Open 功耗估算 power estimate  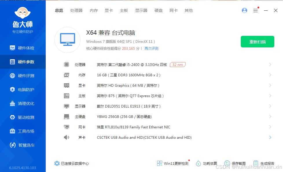[x=207, y=163]
